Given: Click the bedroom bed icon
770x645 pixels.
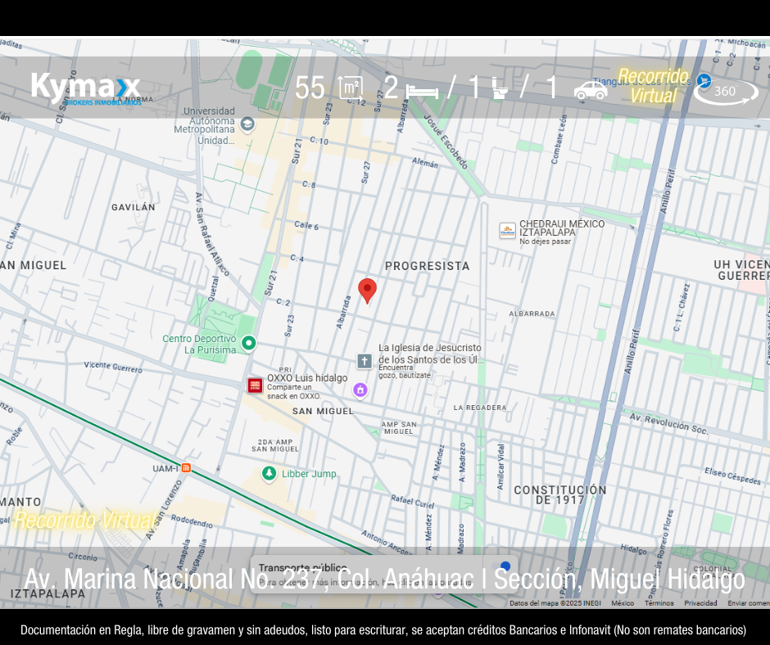Looking at the screenshot, I should click(x=422, y=92).
